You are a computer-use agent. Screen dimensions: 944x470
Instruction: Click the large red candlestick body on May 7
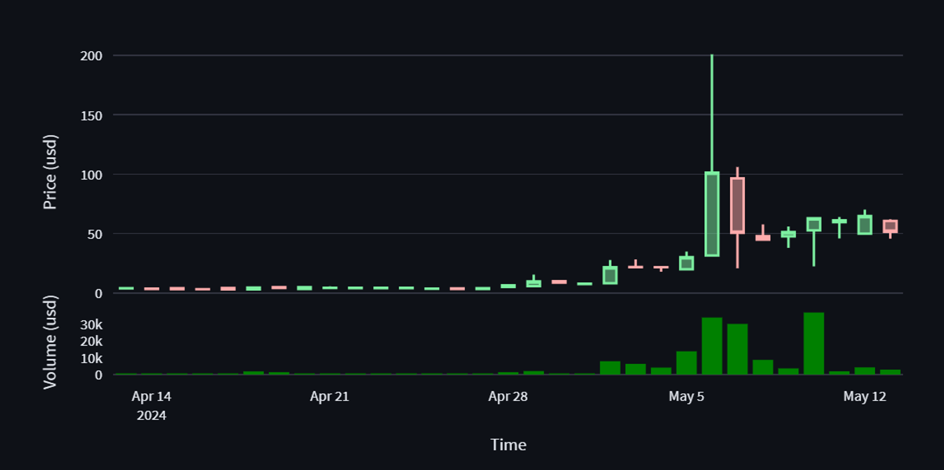737,206
